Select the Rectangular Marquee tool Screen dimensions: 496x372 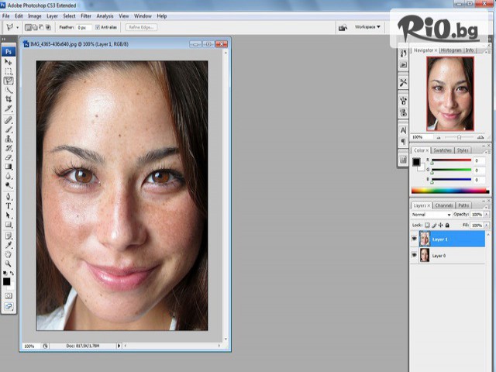tap(9, 71)
